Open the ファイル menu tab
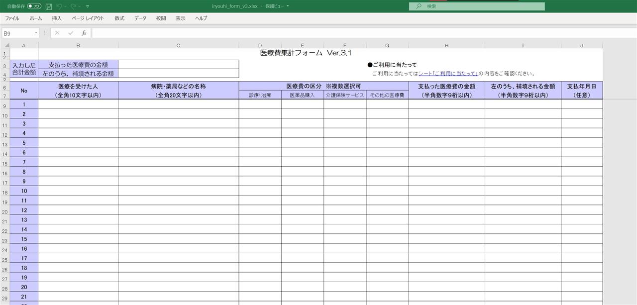This screenshot has height=305, width=637. [12, 18]
